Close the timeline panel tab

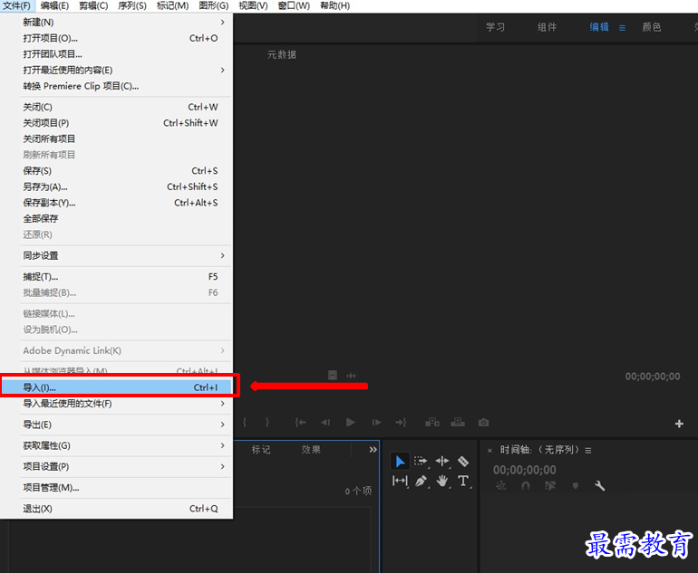tap(490, 451)
